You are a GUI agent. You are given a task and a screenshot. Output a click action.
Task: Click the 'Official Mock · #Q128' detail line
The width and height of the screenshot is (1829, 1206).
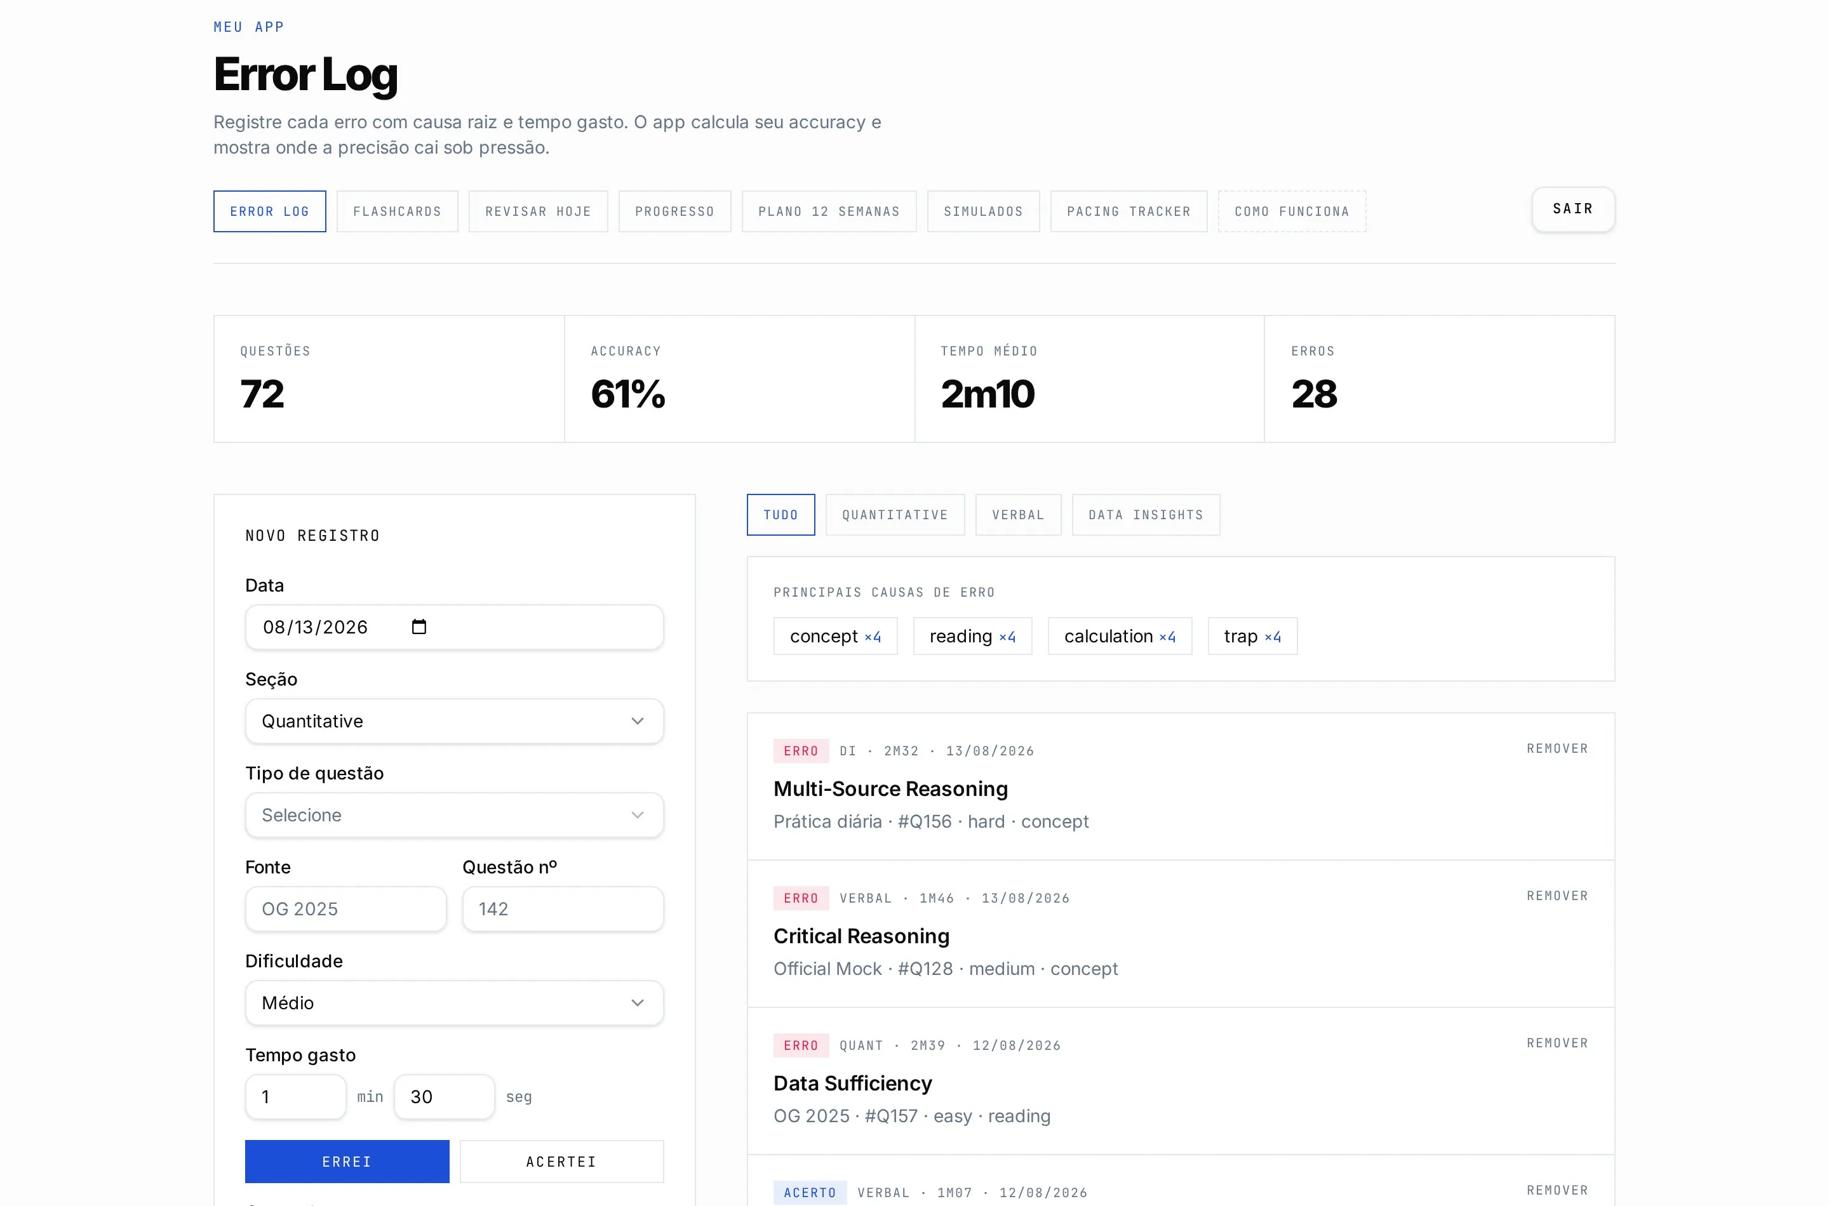(x=946, y=969)
